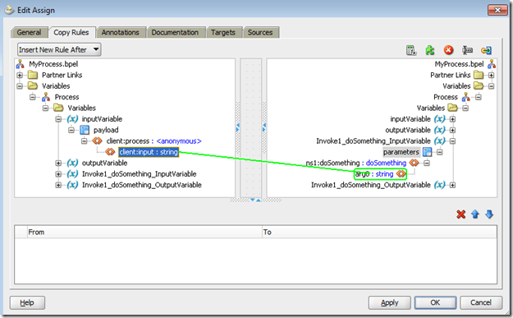The image size is (513, 318).
Task: Select client:process anonymous element
Action: tap(153, 141)
